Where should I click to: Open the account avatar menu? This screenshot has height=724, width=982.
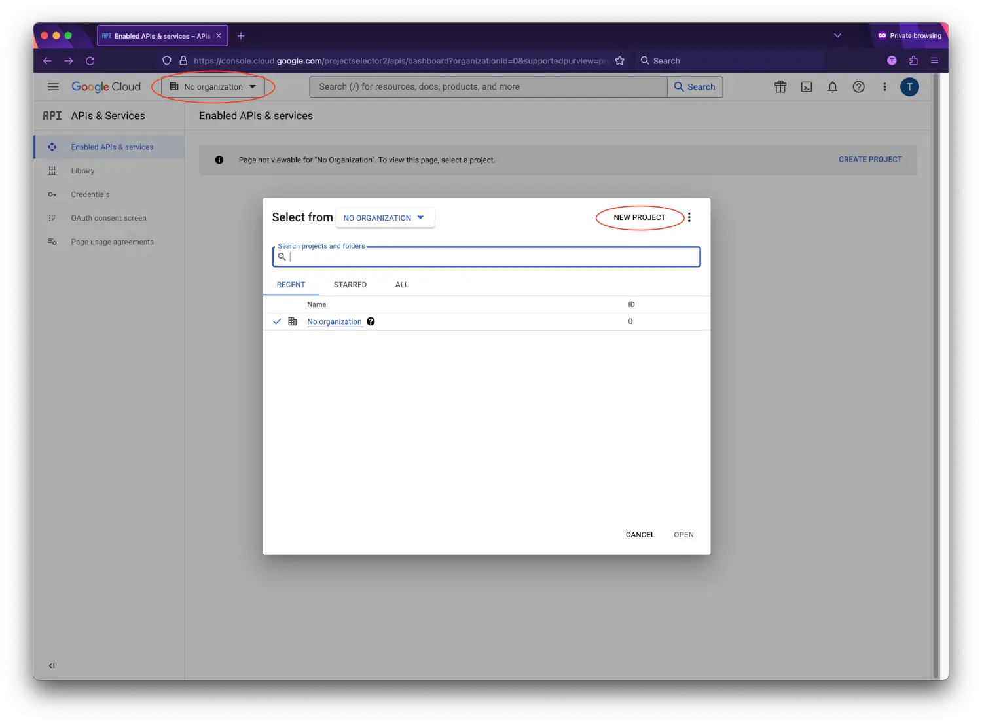(909, 87)
